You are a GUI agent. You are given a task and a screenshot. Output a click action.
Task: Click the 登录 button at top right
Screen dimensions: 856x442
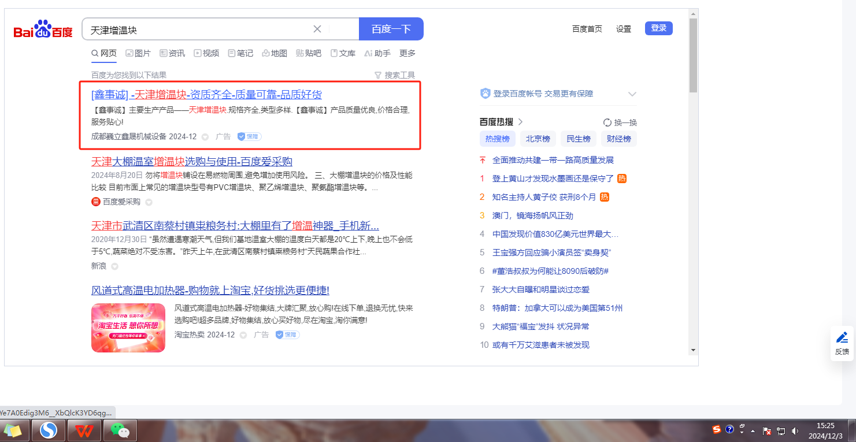pos(658,28)
